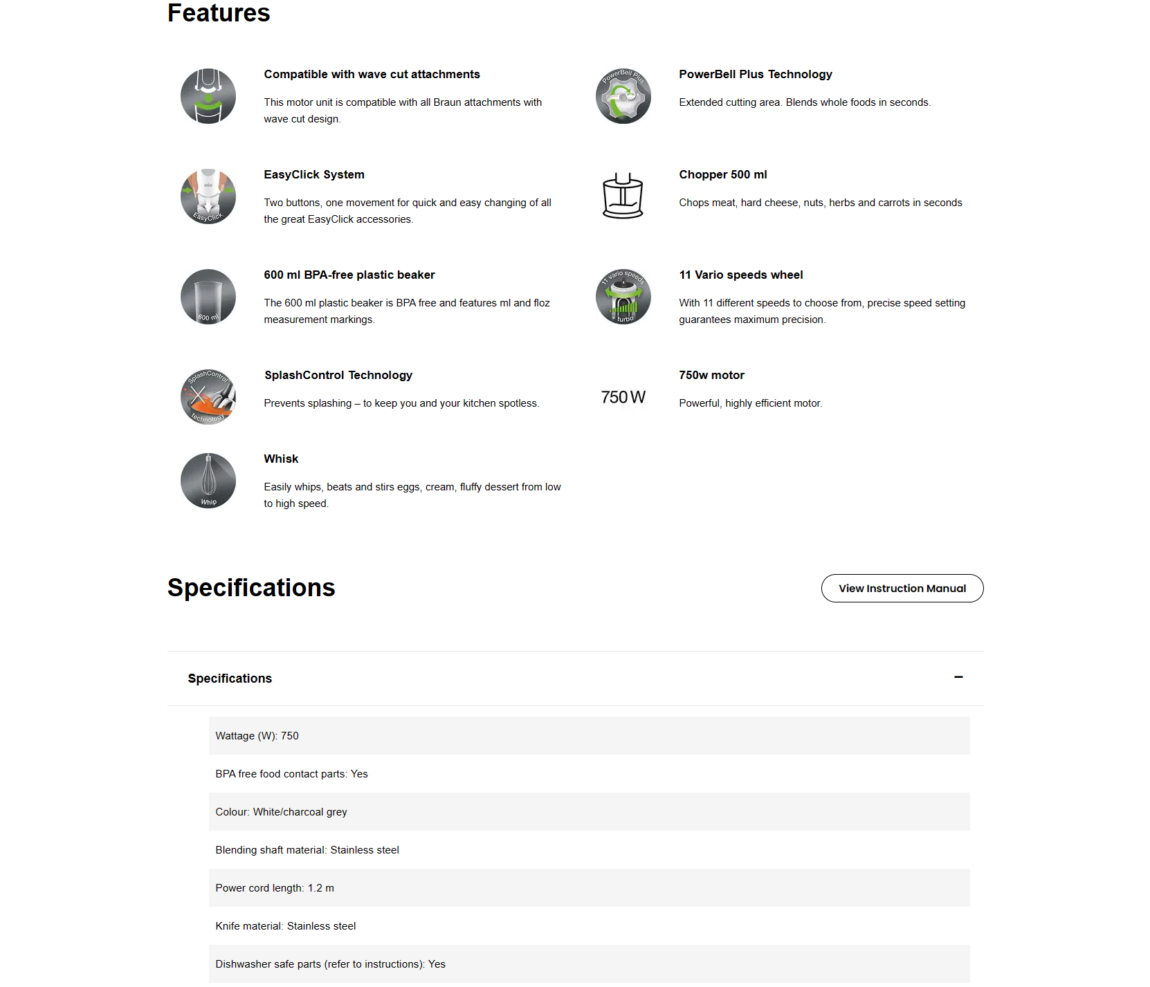Viewport: 1150px width, 987px height.
Task: Click the 750w motor heading
Action: pos(711,376)
